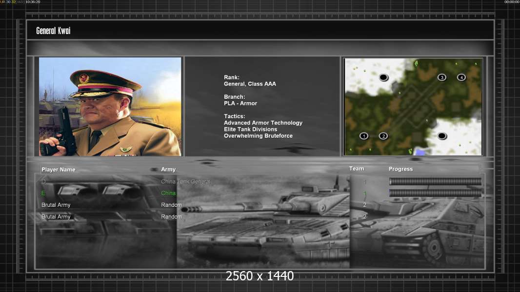The image size is (520, 292).
Task: Click the "General Kwai" title text
Action: tap(53, 31)
